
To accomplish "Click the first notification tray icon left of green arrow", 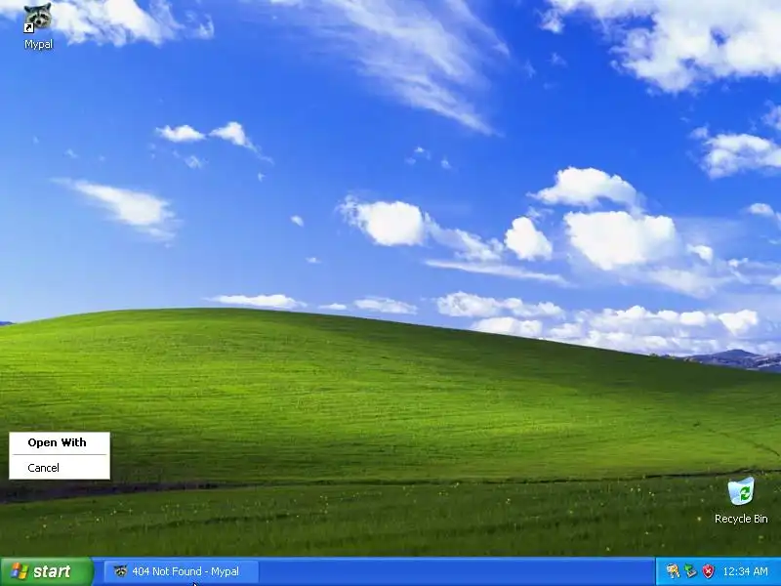I will point(673,571).
